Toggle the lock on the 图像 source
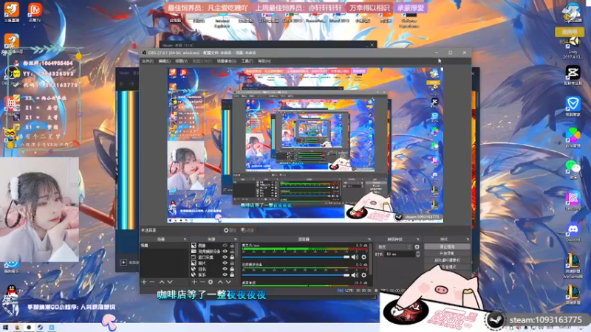This screenshot has height=332, width=591. pyautogui.click(x=232, y=246)
